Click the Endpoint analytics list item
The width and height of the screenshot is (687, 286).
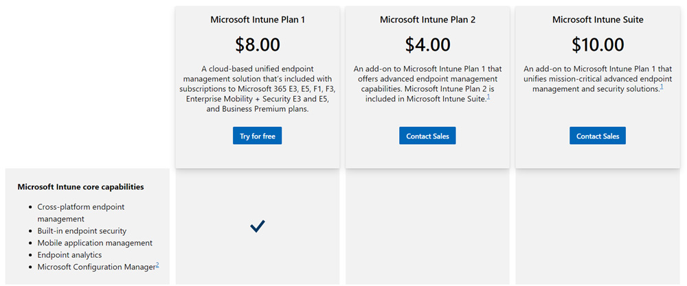point(69,255)
